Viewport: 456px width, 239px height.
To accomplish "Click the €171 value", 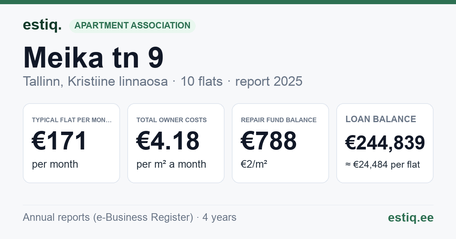I will coord(60,141).
